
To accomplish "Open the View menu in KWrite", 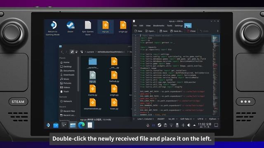I will tap(148, 25).
